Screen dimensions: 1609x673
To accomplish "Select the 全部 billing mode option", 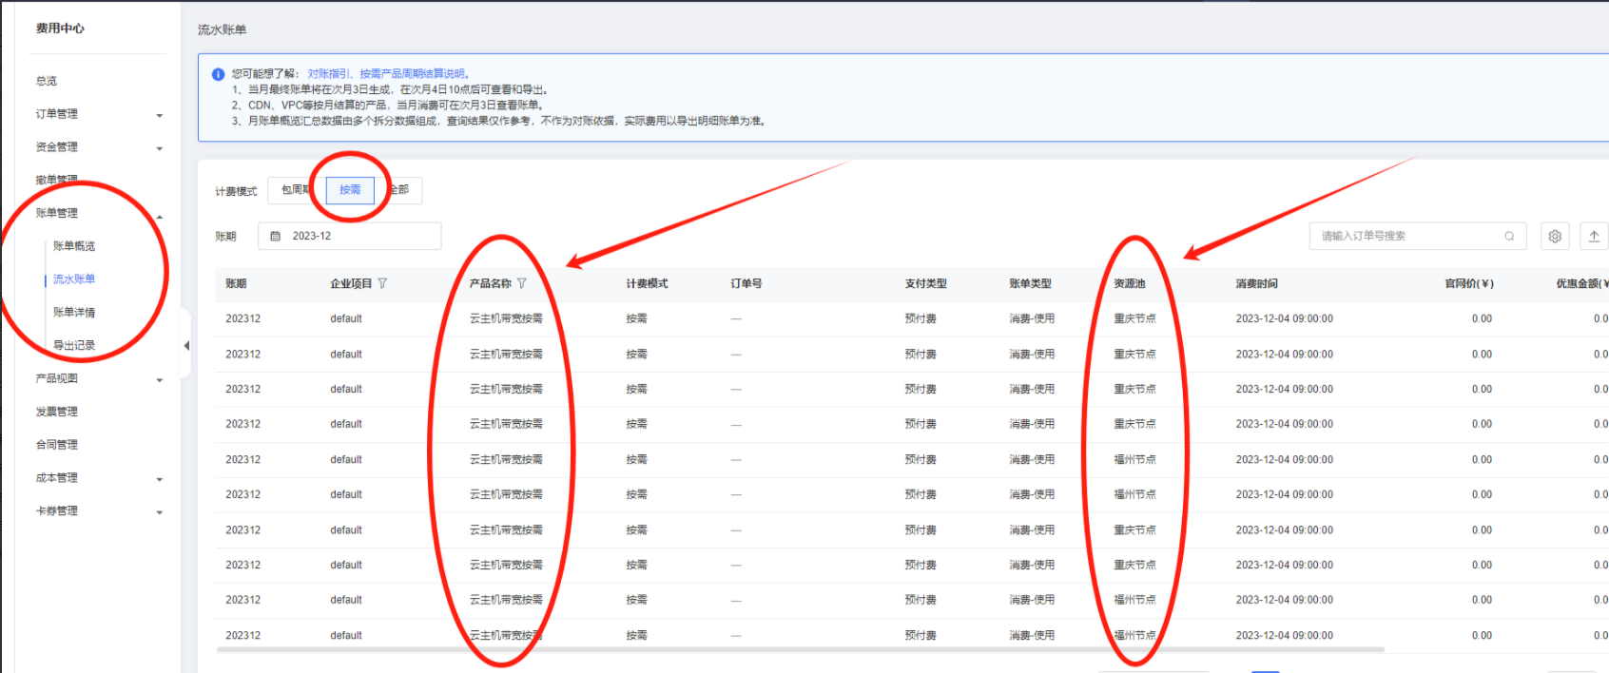I will pos(401,190).
